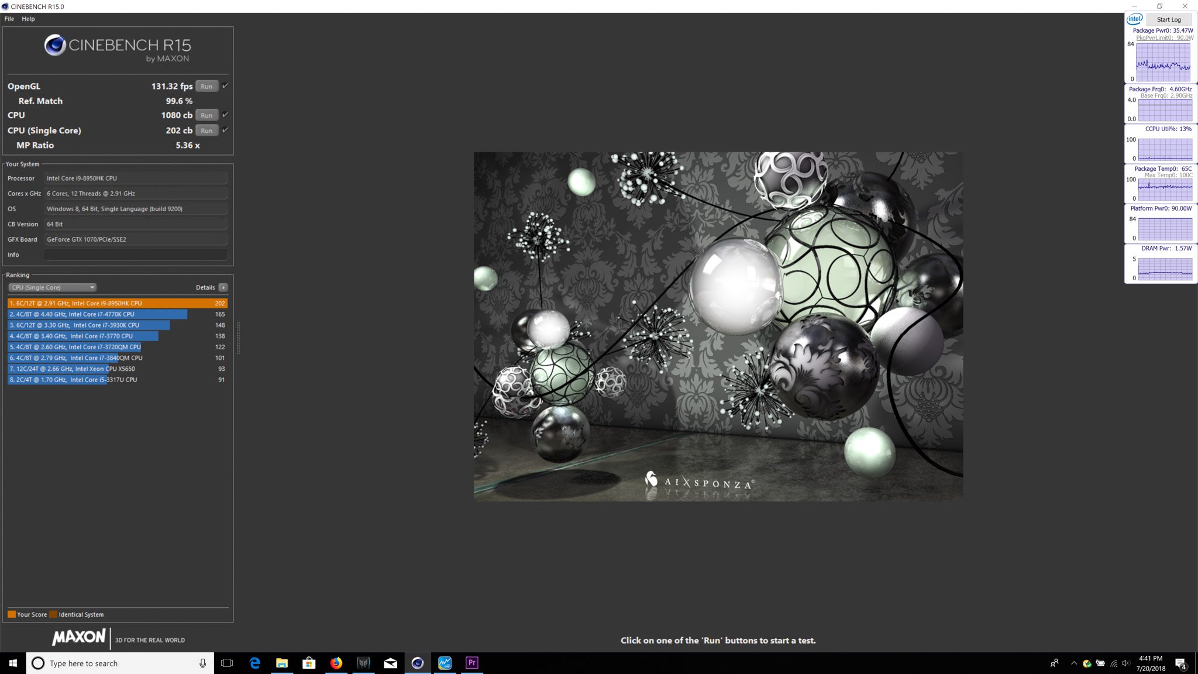Open PredatorSense from the taskbar
Screen dimensions: 1198x674
[363, 663]
